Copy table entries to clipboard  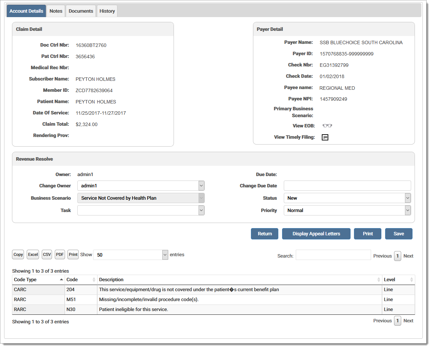coord(18,254)
